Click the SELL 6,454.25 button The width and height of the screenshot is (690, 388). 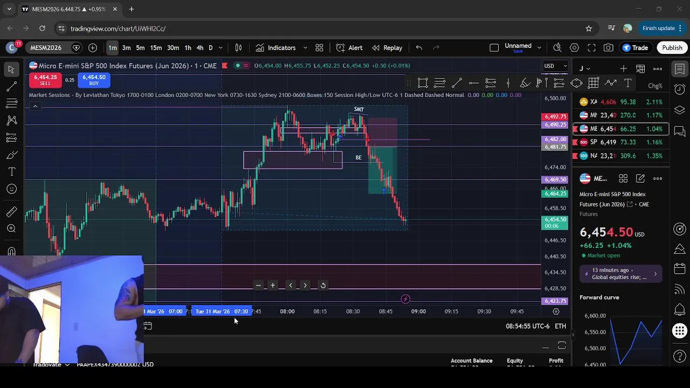[x=45, y=80]
